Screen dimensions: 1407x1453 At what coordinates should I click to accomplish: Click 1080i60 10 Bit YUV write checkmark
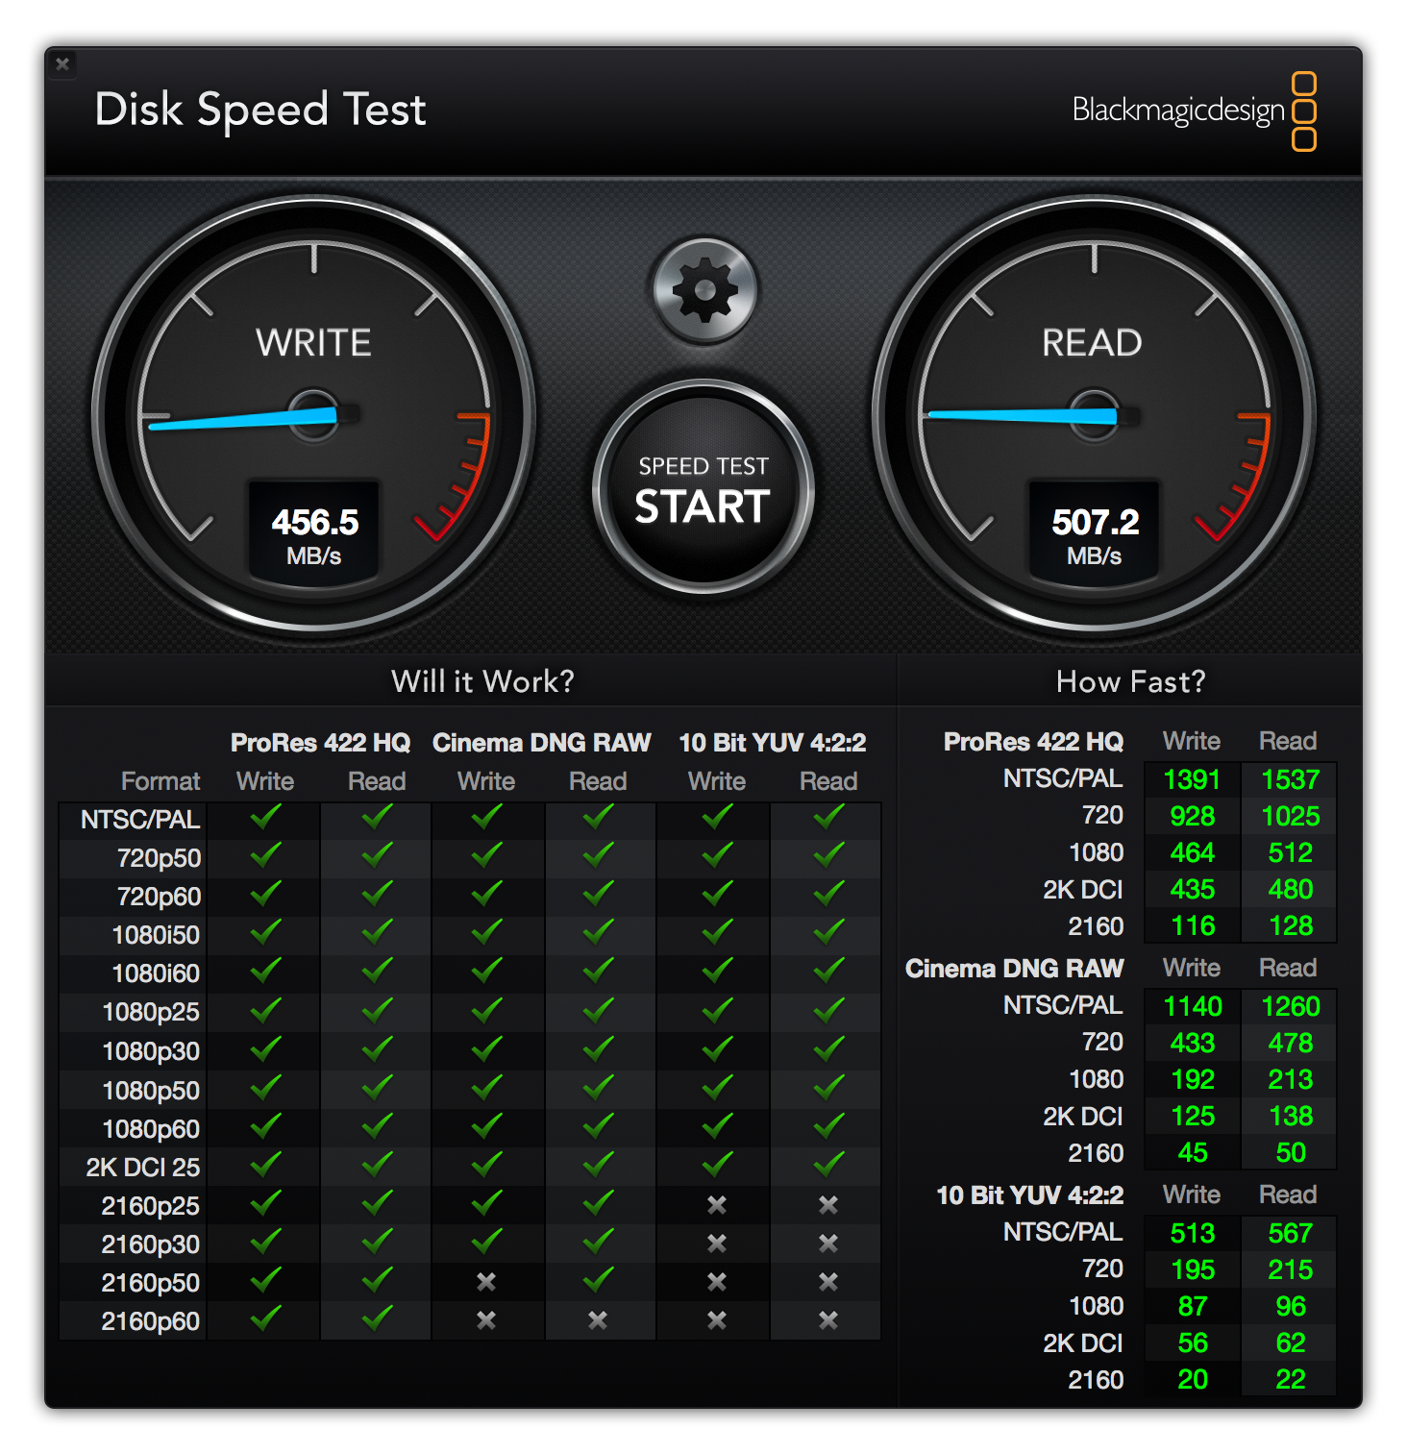point(717,971)
